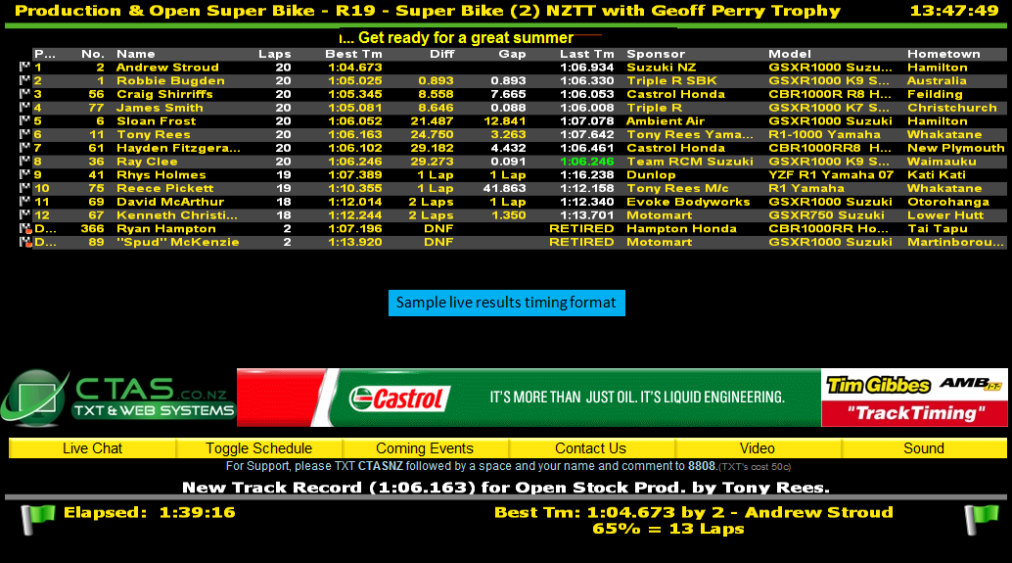Click 'RETIRED' status in Ryan Hampton's row
Screen dimensions: 1012x563
click(x=581, y=228)
